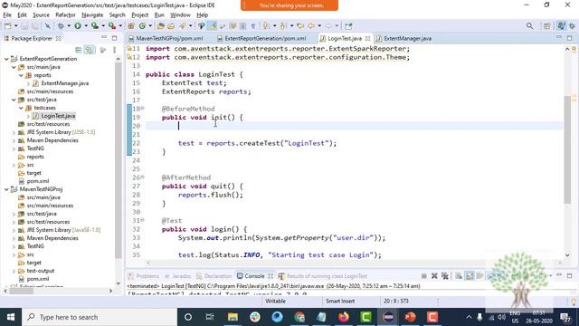Click the Coverage run icon in toolbar
This screenshot has width=579, height=326.
point(95,26)
